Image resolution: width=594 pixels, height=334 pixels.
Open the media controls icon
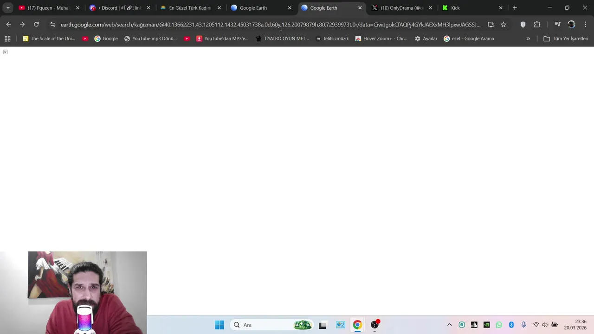coord(557,25)
